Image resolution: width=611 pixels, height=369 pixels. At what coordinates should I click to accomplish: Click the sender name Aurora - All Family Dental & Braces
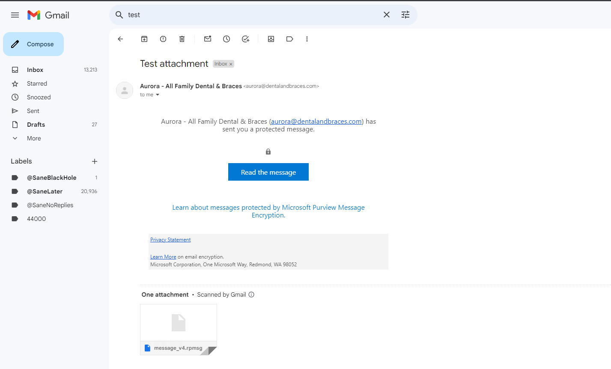(191, 86)
